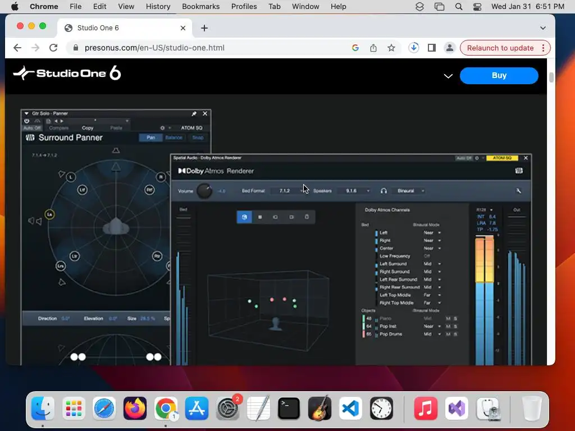The height and width of the screenshot is (431, 575).
Task: Collapse the Gtr Solo - Panner title triangle
Action: coord(26,113)
